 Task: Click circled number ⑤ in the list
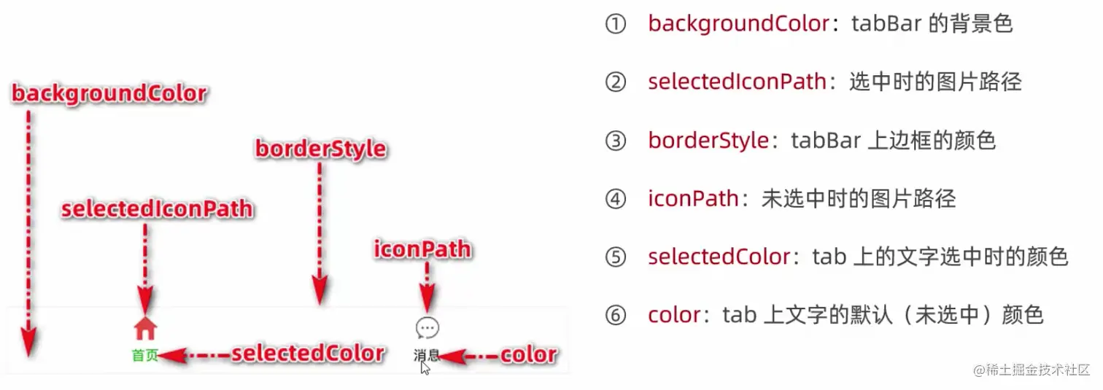[x=616, y=257]
